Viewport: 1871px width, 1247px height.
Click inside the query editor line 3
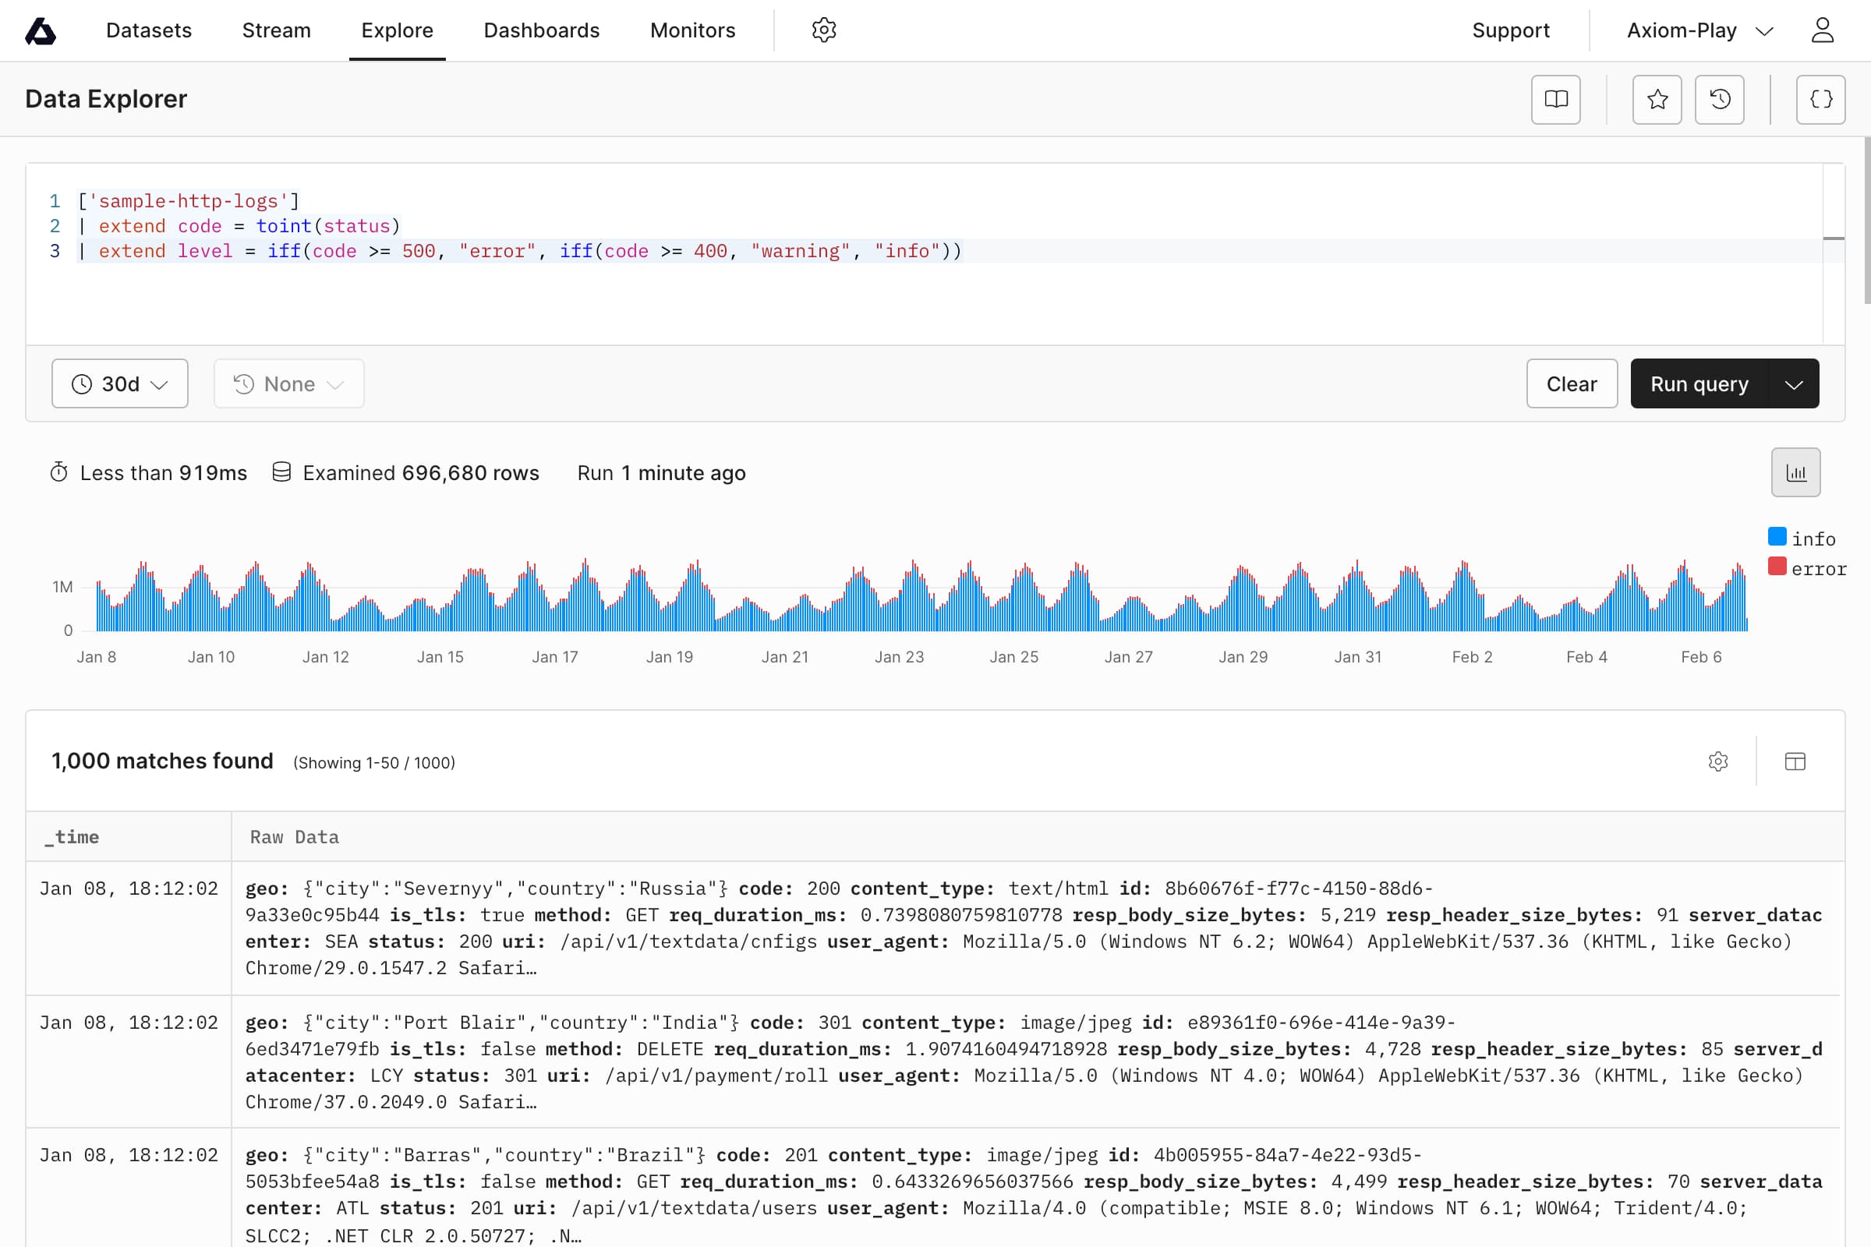click(950, 251)
